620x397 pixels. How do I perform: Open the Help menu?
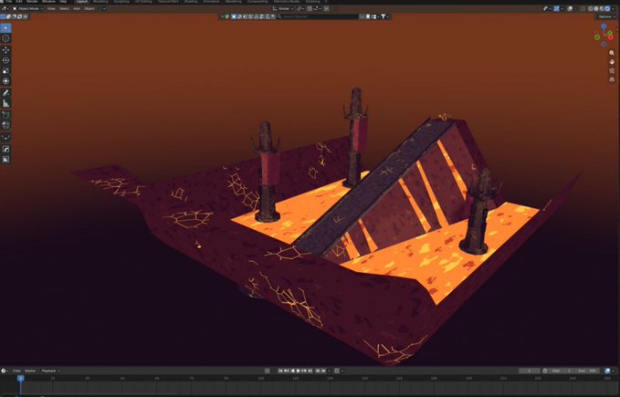tap(63, 2)
